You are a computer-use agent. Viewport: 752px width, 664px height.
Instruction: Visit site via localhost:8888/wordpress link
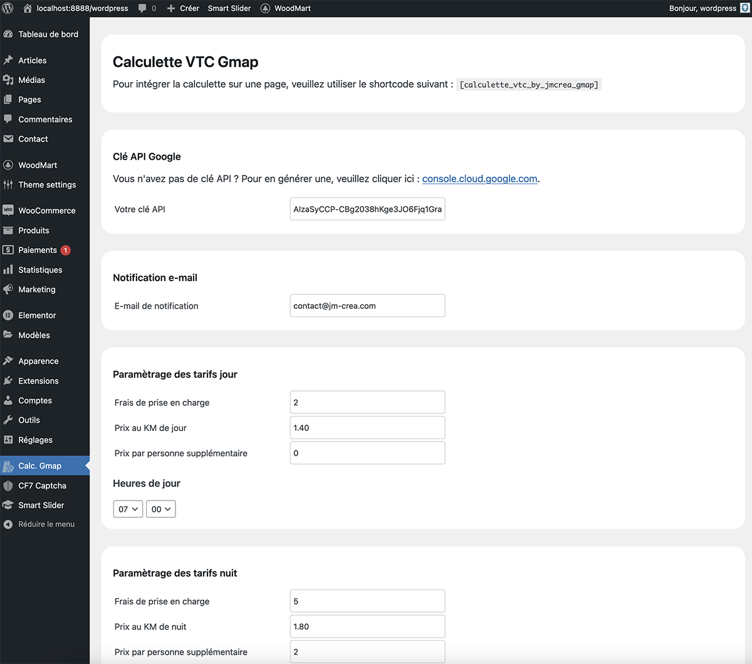click(x=82, y=8)
